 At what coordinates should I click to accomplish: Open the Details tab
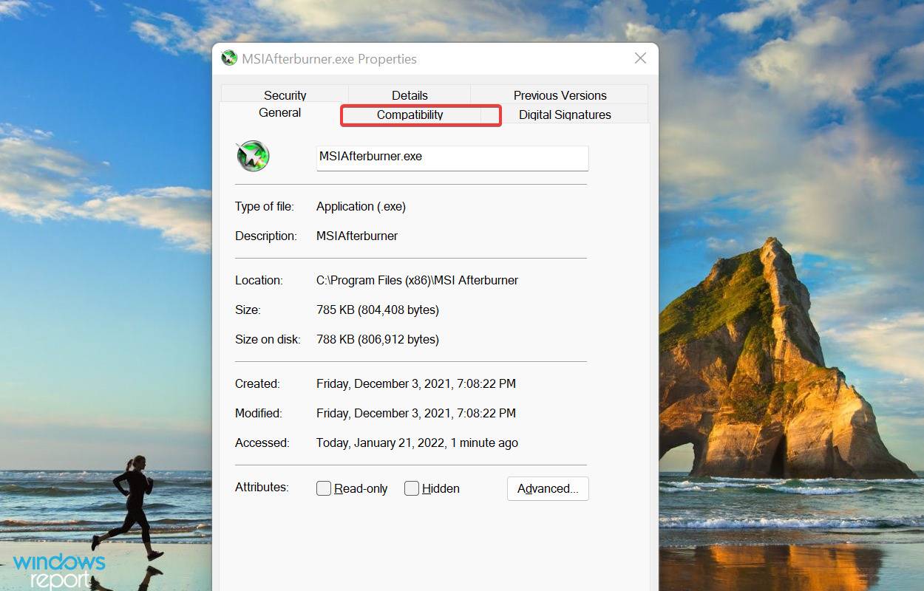410,95
